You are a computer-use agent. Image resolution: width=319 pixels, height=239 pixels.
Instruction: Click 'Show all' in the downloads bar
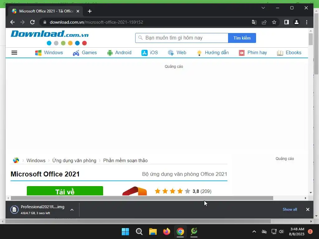[x=290, y=209]
